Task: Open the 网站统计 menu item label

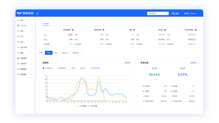Action: click(x=23, y=26)
